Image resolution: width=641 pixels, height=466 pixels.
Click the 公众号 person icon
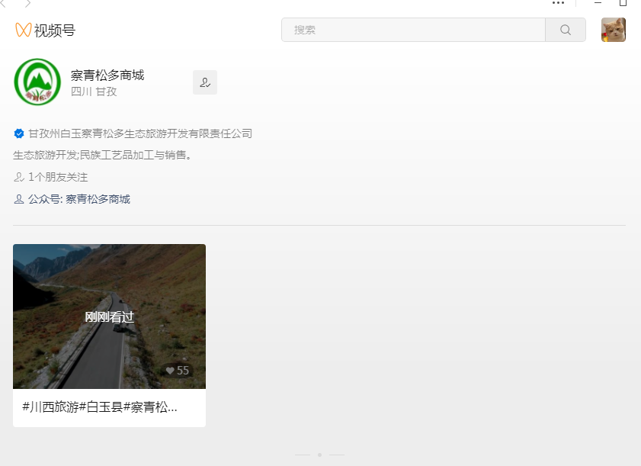(19, 199)
